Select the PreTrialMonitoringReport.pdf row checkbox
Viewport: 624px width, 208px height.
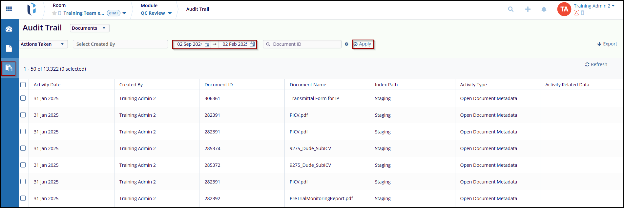[23, 198]
